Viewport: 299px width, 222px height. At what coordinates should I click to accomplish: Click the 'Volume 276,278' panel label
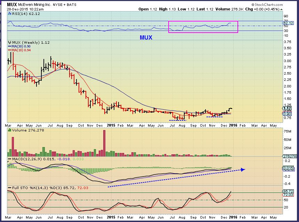coord(28,130)
